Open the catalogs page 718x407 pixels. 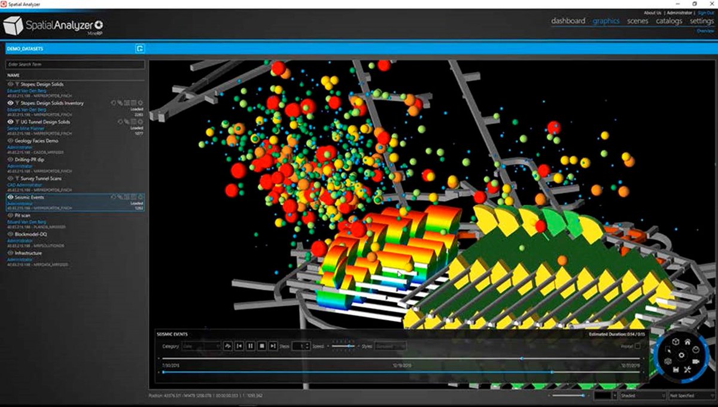(x=669, y=21)
